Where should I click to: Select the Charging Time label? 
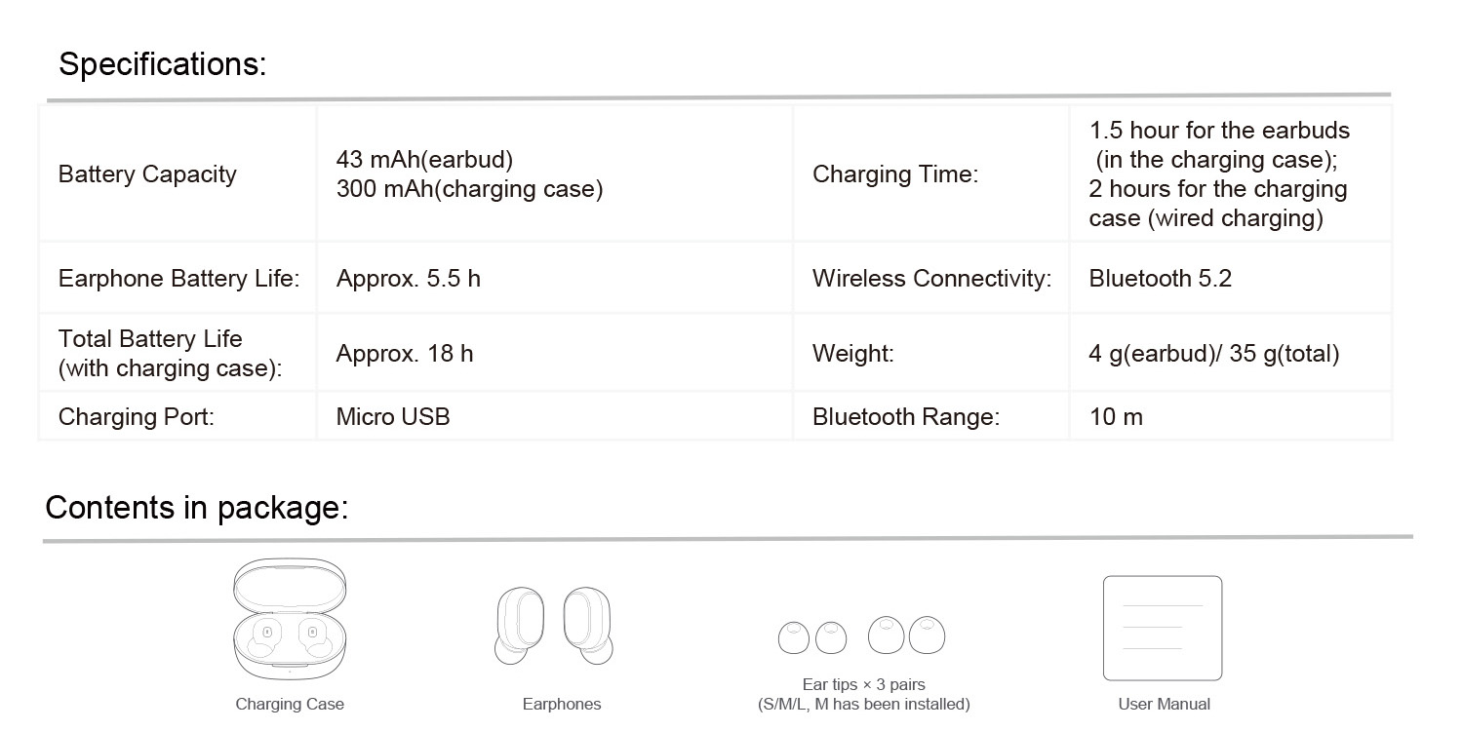tap(894, 174)
